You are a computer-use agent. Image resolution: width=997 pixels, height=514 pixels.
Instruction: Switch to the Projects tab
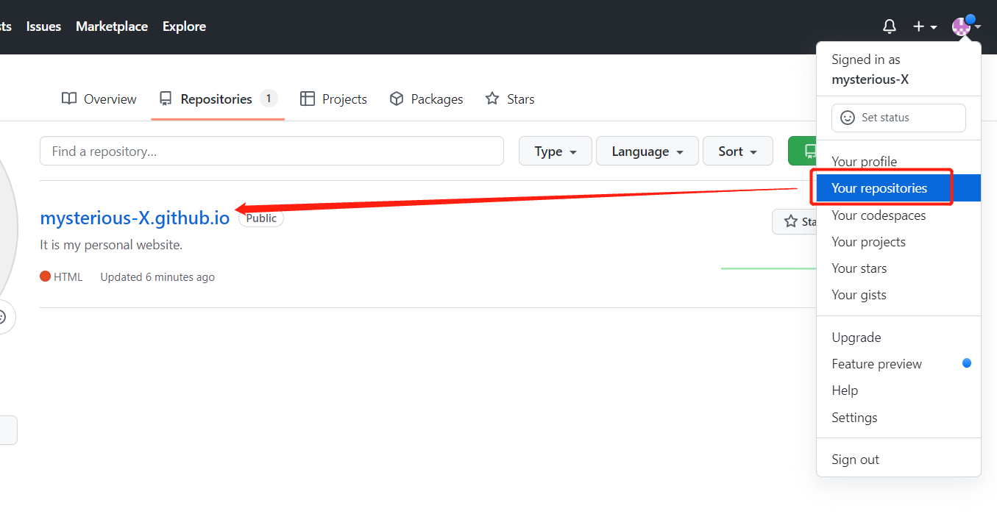[333, 99]
